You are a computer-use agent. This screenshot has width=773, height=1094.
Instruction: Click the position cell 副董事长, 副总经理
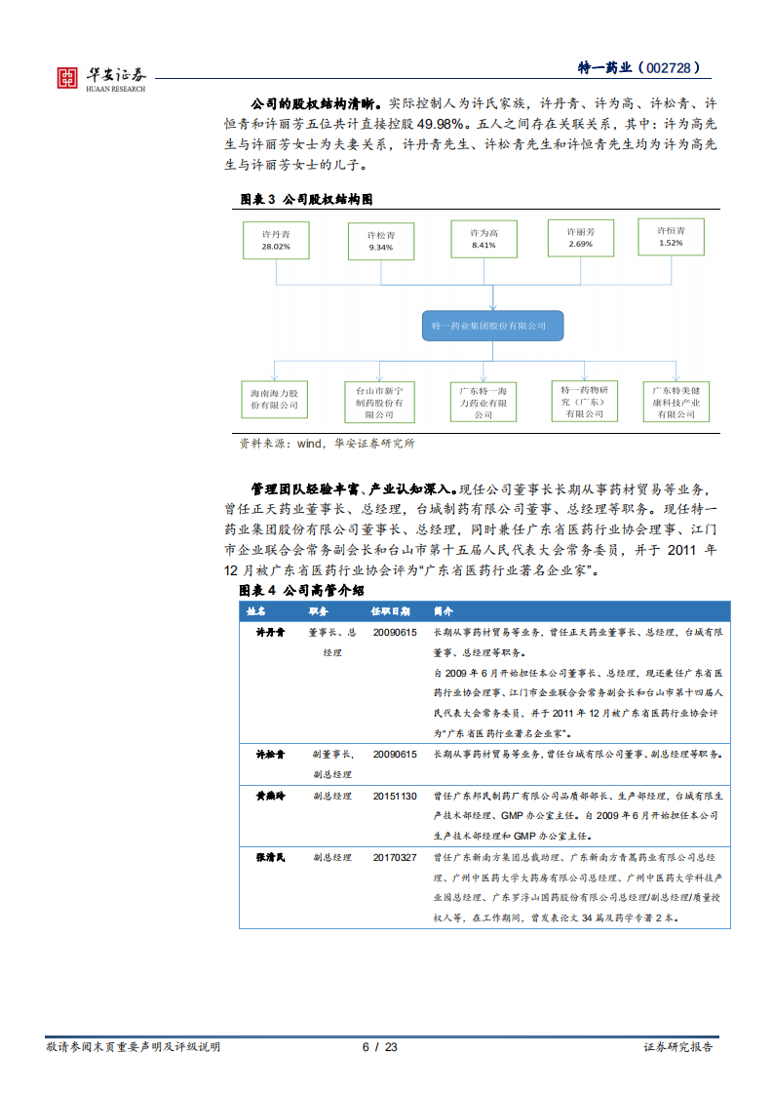332,764
